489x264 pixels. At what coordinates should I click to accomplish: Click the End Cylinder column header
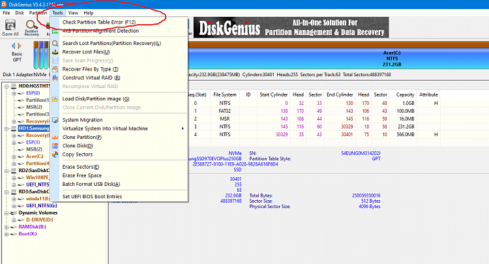[x=340, y=95]
